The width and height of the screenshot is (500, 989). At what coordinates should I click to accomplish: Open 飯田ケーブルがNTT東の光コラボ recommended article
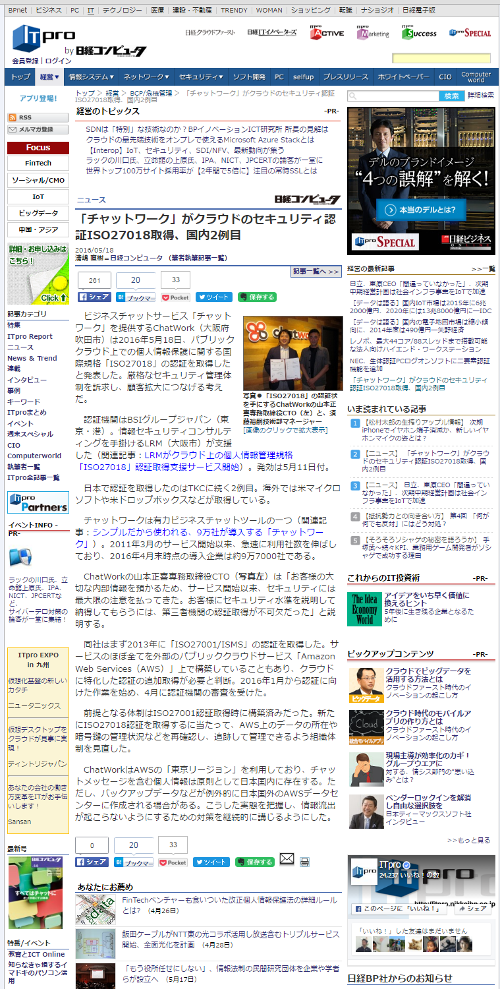pos(231,939)
